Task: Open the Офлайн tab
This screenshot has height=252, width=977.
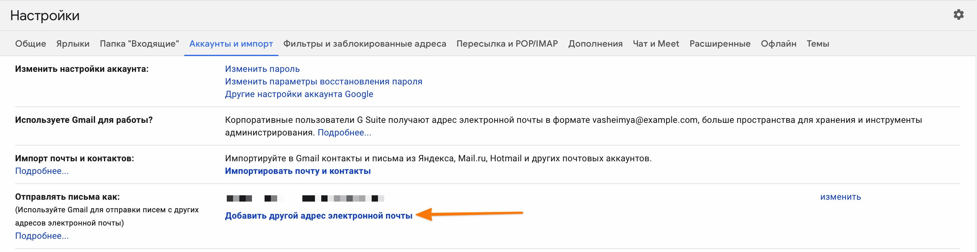Action: pyautogui.click(x=778, y=44)
